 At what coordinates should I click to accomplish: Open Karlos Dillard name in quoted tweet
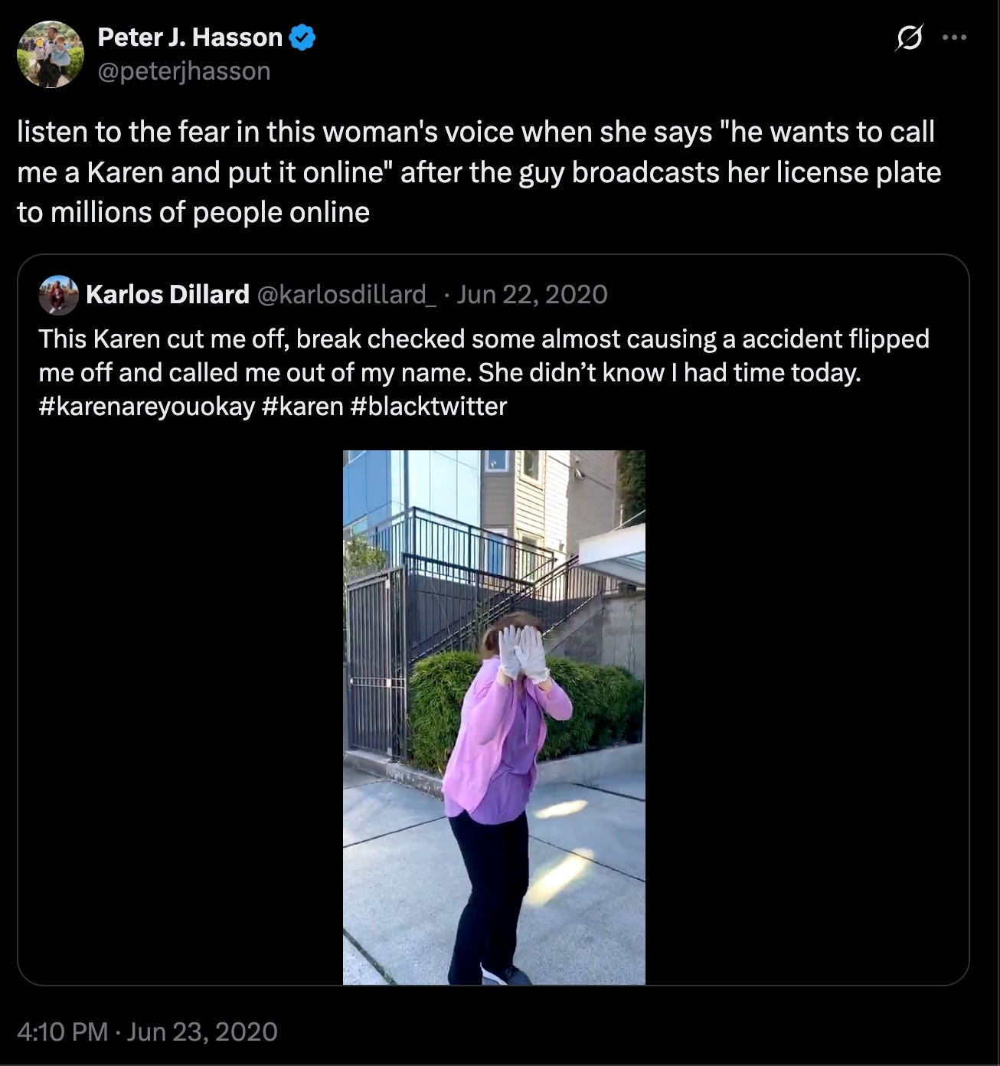(x=168, y=294)
